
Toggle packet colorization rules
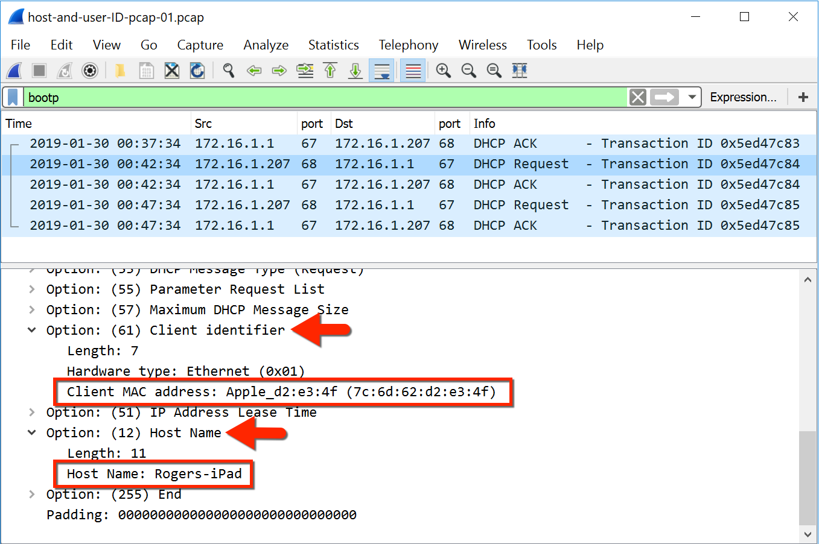tap(413, 71)
